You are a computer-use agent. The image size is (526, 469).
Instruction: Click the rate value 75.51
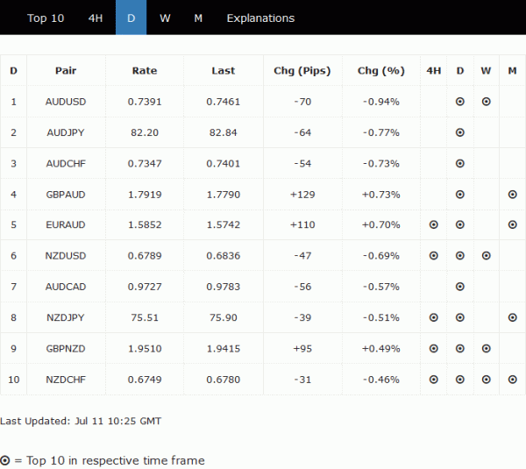[x=145, y=317]
